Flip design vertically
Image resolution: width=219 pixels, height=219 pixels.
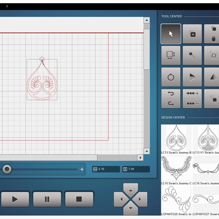(192, 77)
